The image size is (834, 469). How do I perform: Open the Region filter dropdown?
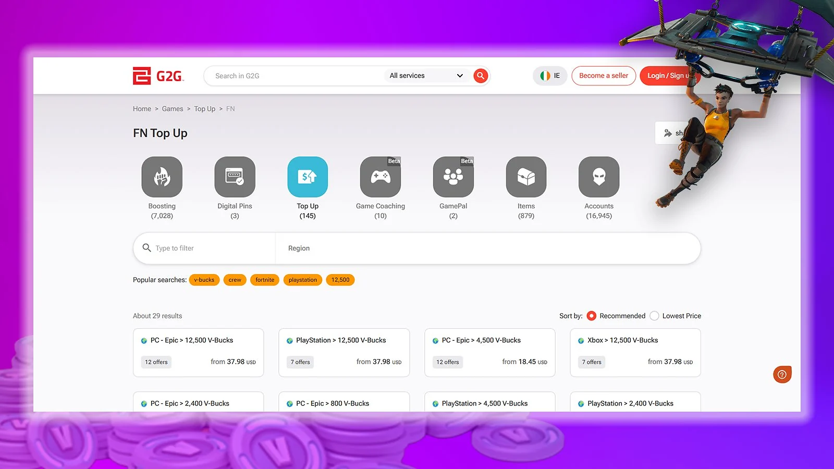488,248
